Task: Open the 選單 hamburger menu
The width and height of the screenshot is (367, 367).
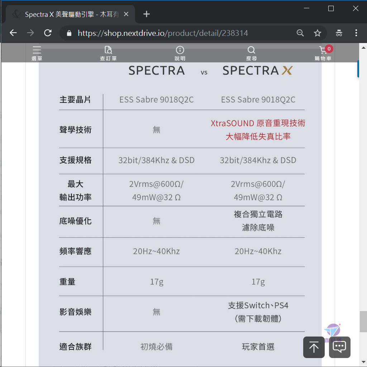Action: pos(37,53)
